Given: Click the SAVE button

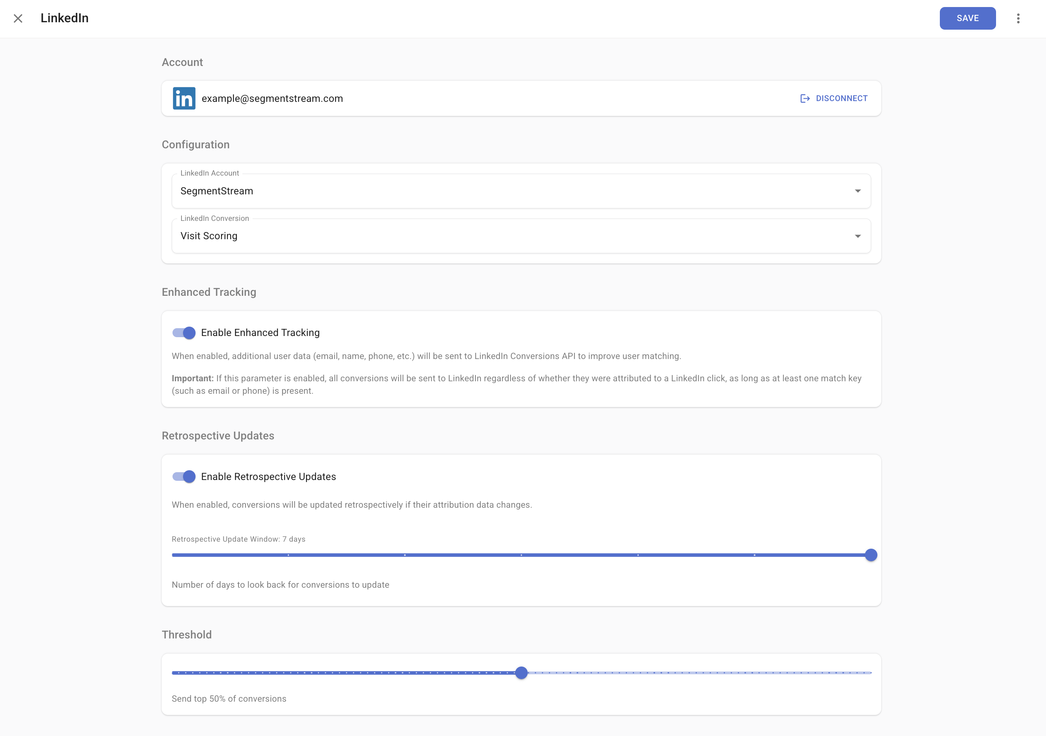Looking at the screenshot, I should click(967, 18).
